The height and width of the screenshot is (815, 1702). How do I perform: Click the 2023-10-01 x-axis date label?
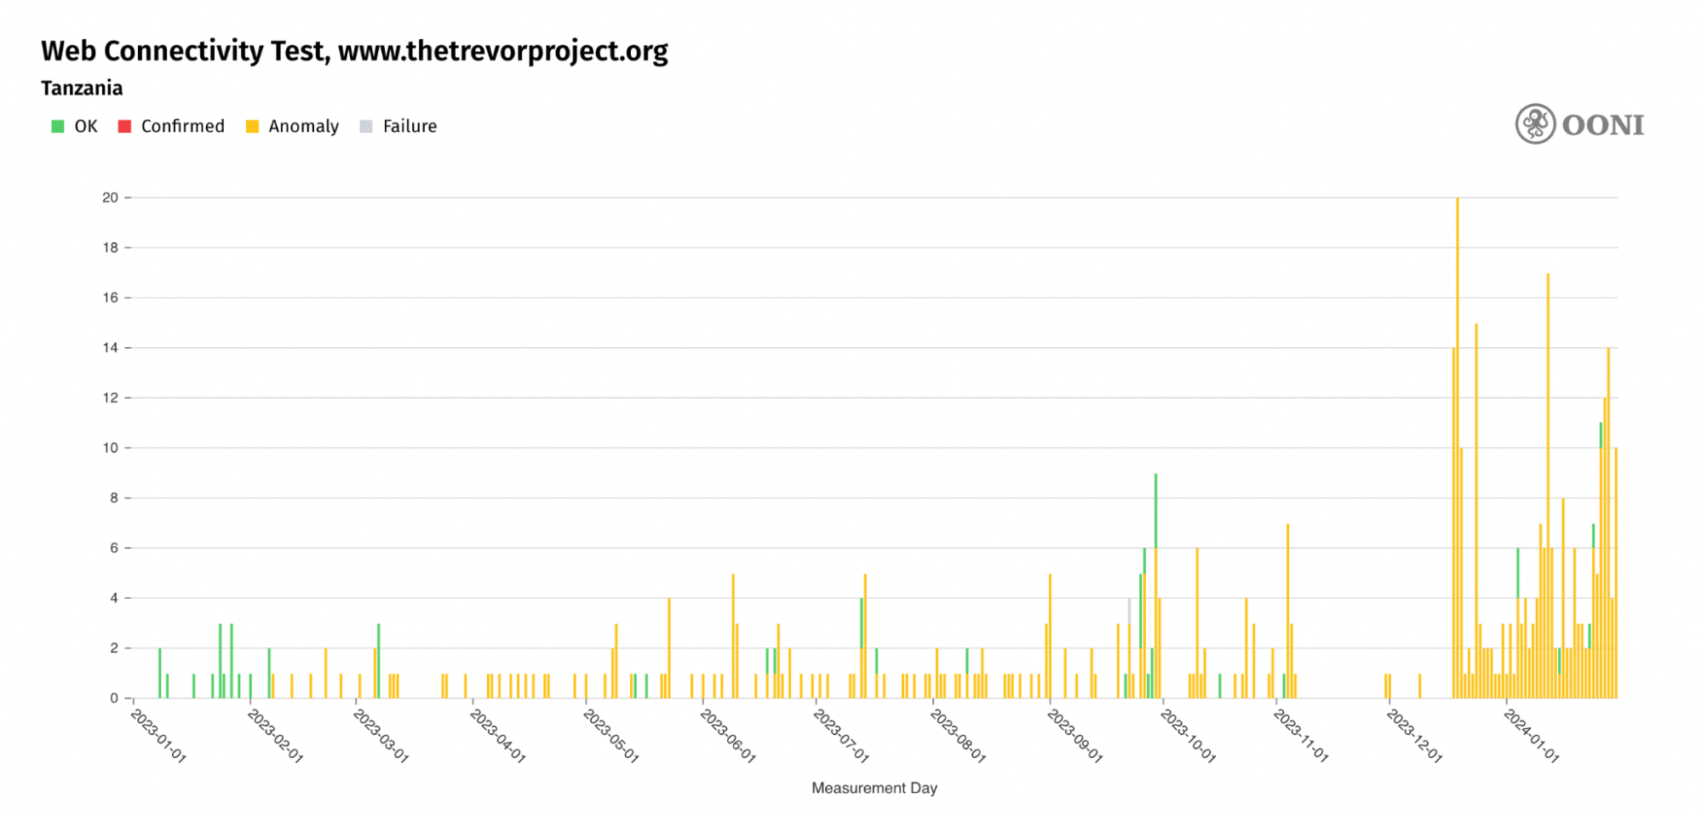[x=1189, y=737]
